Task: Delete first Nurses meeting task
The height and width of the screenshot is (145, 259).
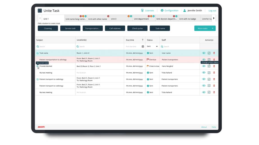Action: coord(214,73)
